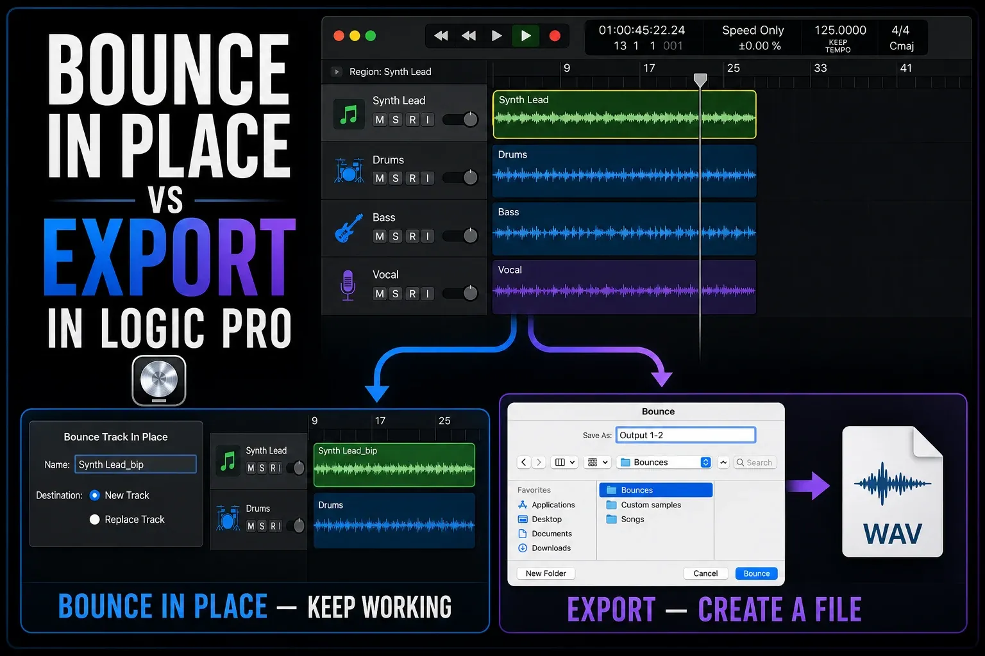
Task: Click the Cmaj key signature
Action: (x=902, y=46)
